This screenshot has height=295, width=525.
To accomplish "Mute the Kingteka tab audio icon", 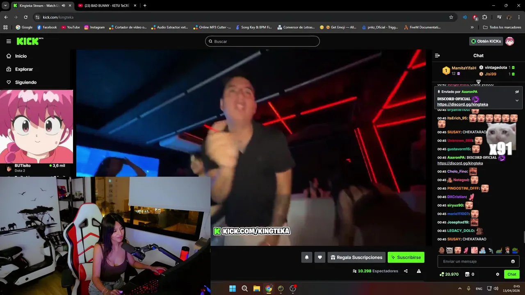I will [63, 5].
